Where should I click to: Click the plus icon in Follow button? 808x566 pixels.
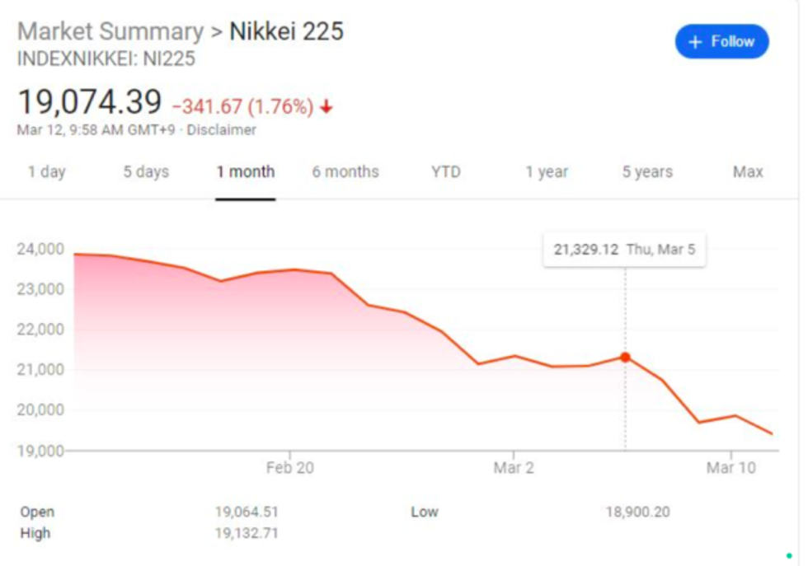pyautogui.click(x=695, y=42)
